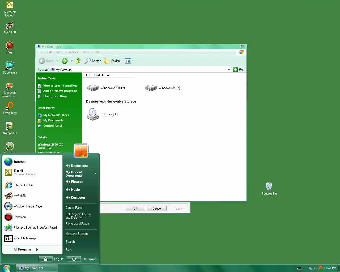The width and height of the screenshot is (340, 272).
Task: Expand Address bar dropdown
Action: pos(229,70)
